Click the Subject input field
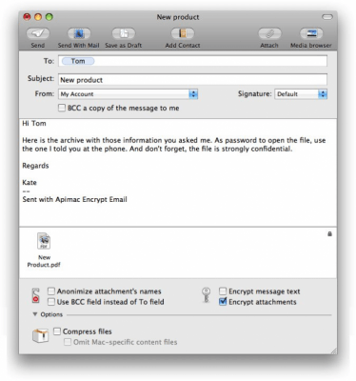Viewport: 356px width, 381px height. point(192,80)
